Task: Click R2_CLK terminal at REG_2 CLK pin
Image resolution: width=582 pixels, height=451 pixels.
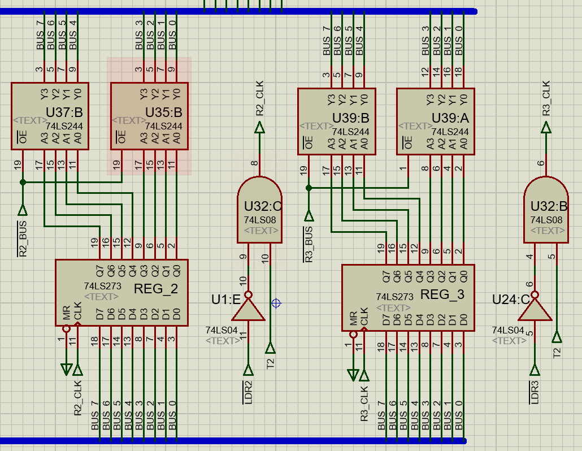Action: tap(77, 370)
